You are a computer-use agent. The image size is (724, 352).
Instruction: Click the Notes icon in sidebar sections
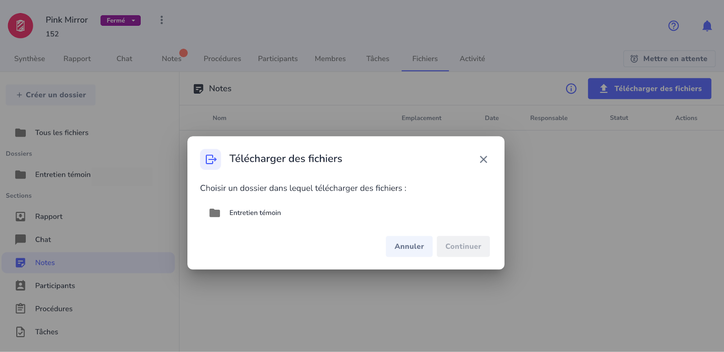(x=20, y=263)
